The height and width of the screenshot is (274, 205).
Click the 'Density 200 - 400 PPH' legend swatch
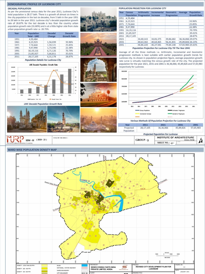45,268
